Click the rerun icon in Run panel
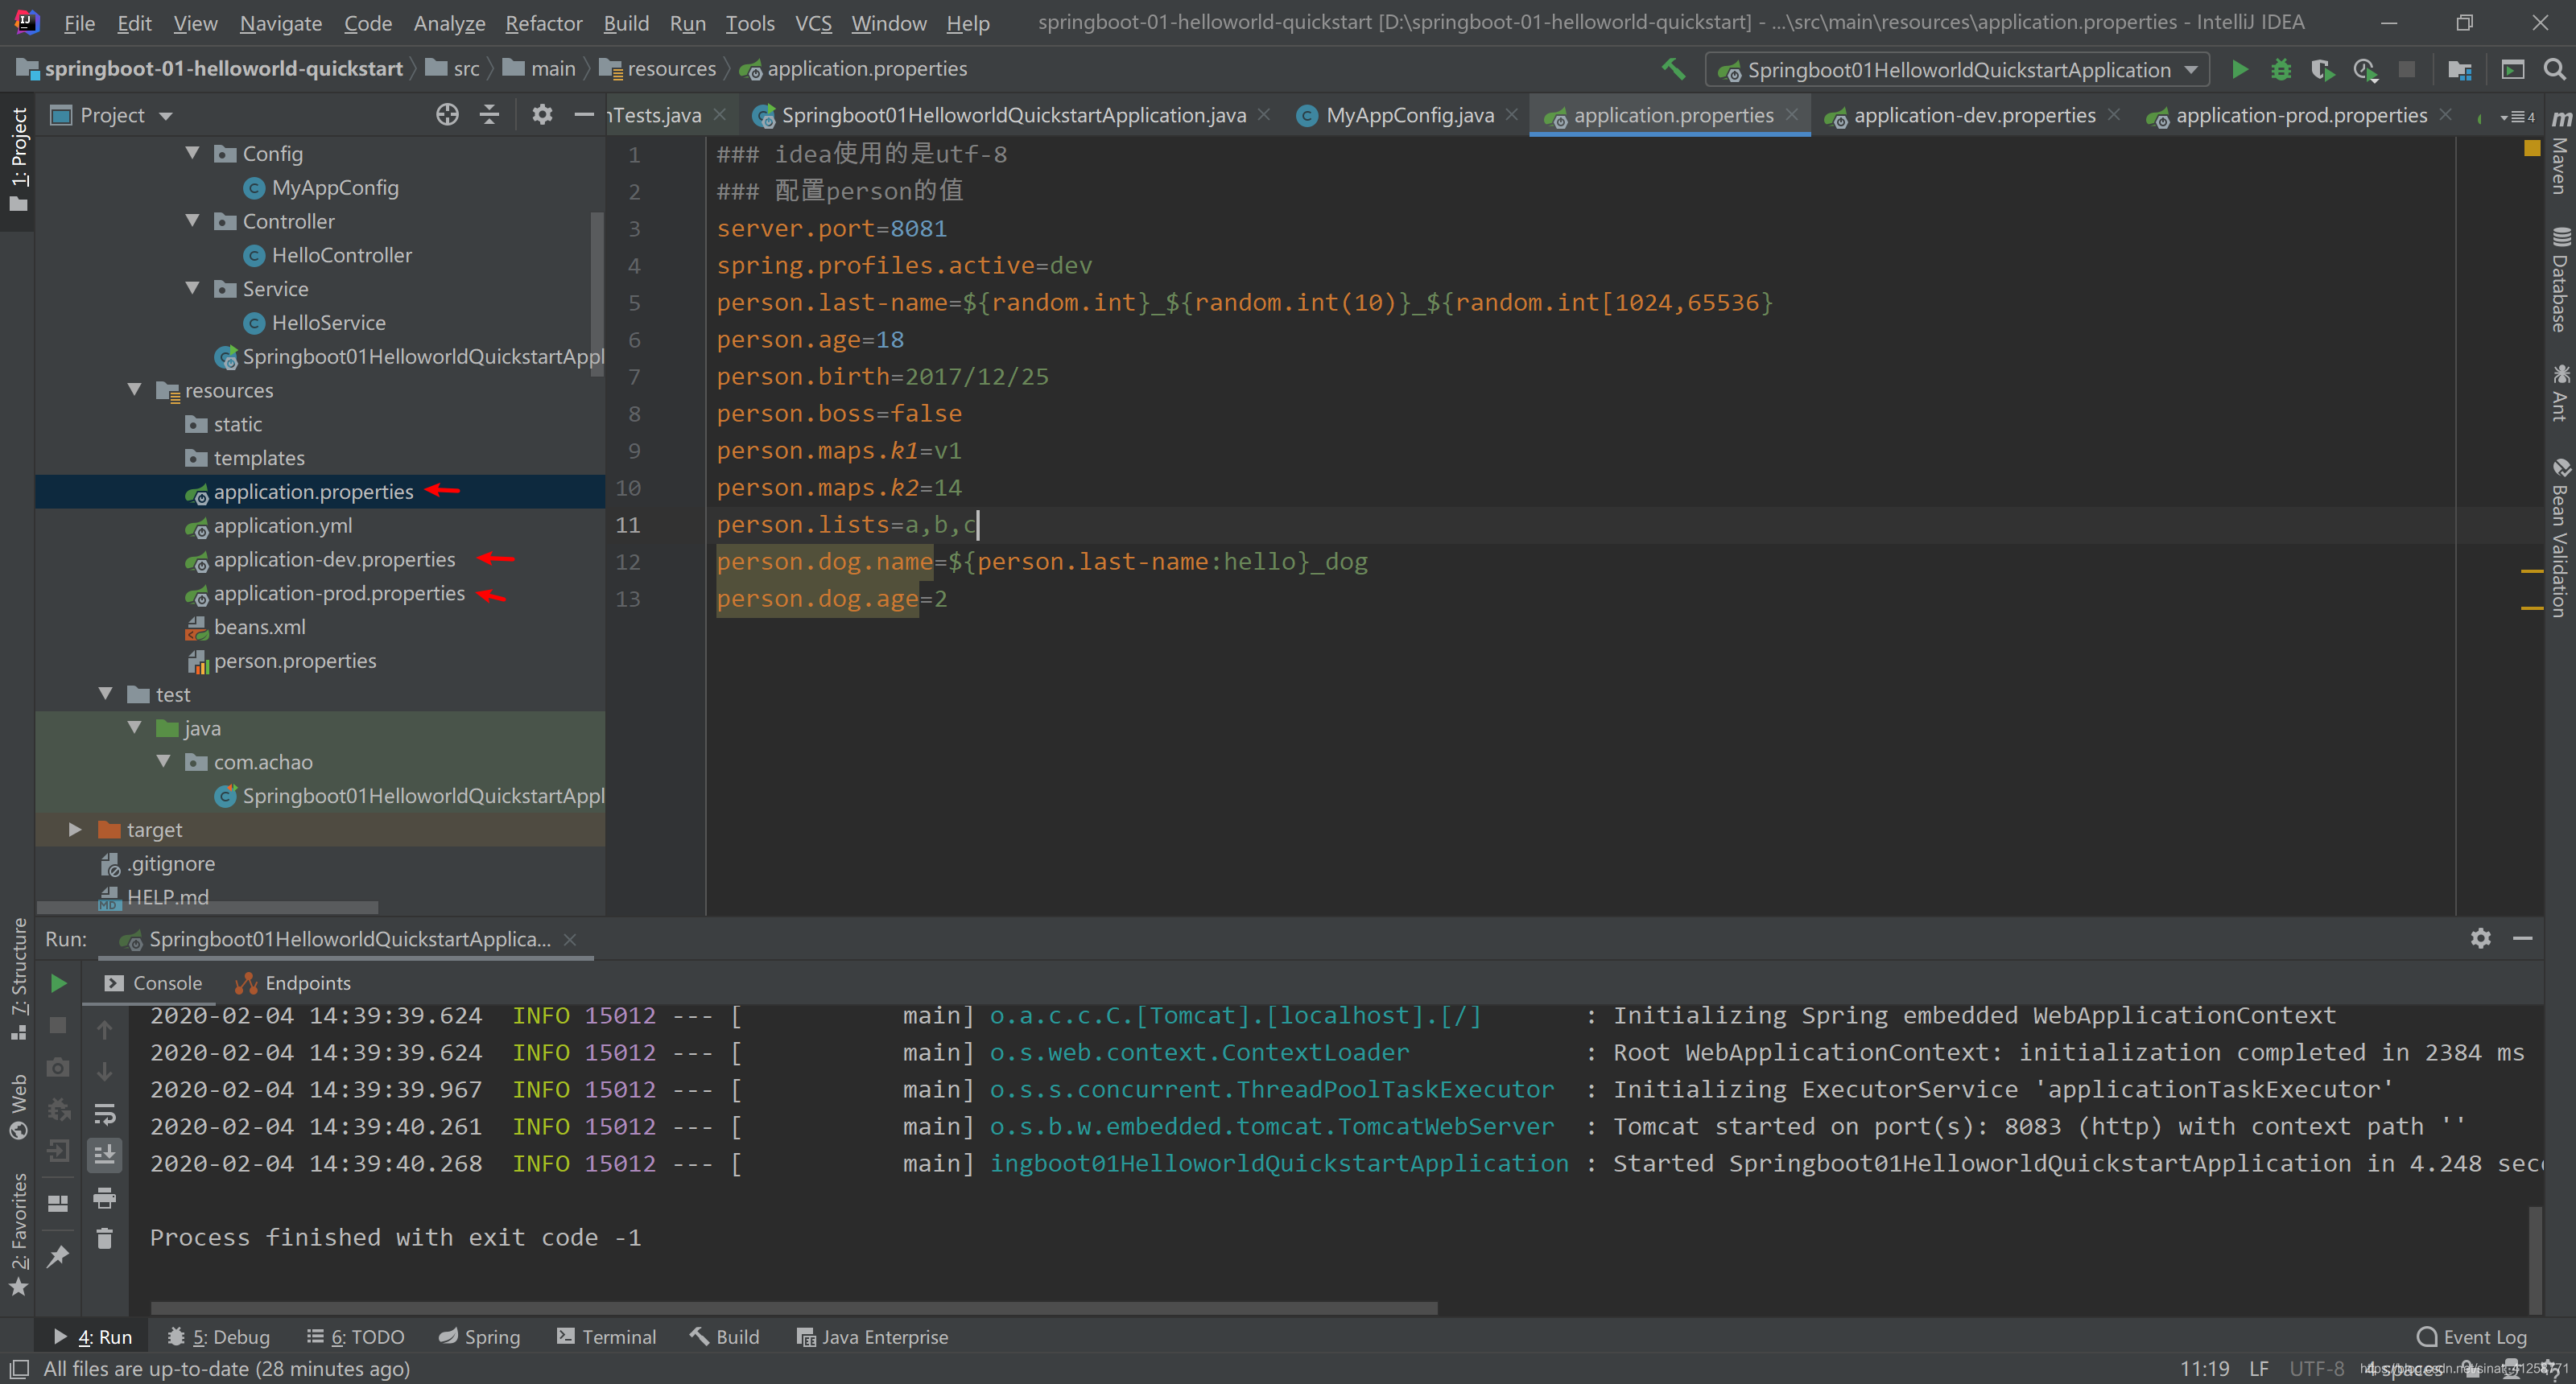Image resolution: width=2576 pixels, height=1384 pixels. 58,983
